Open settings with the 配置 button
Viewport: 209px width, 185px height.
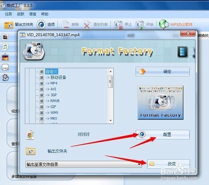(x=163, y=134)
